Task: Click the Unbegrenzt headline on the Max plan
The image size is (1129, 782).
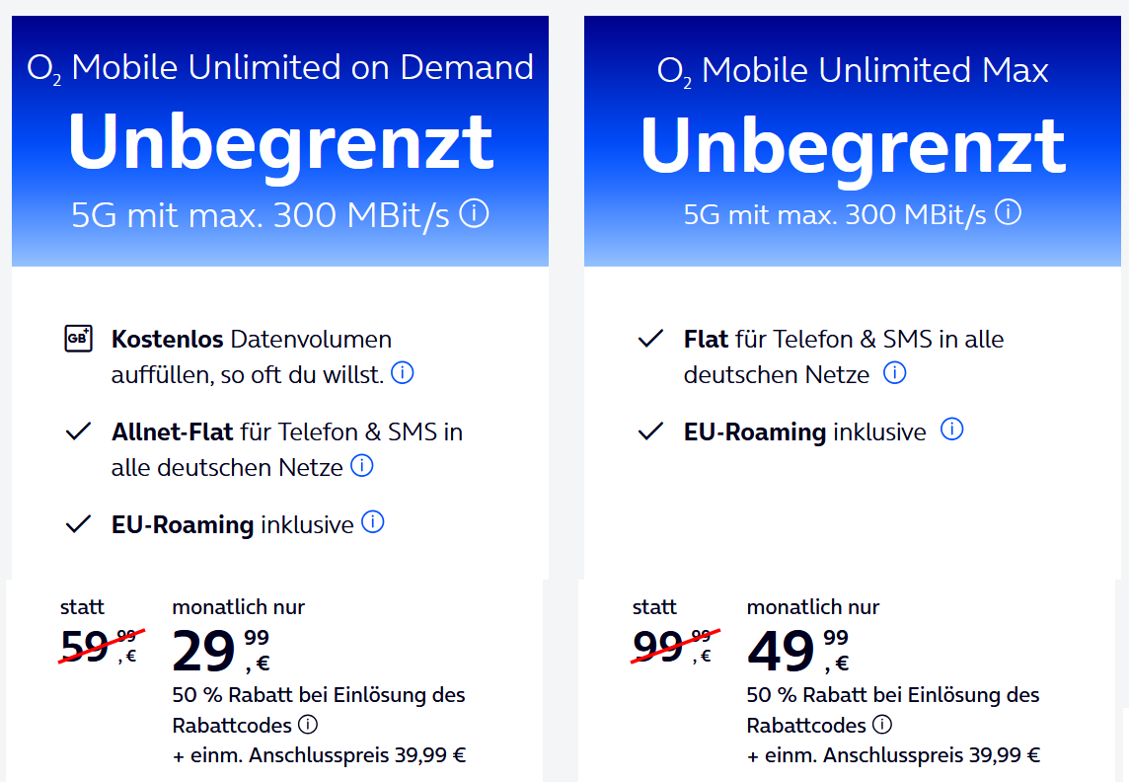Action: click(x=852, y=141)
